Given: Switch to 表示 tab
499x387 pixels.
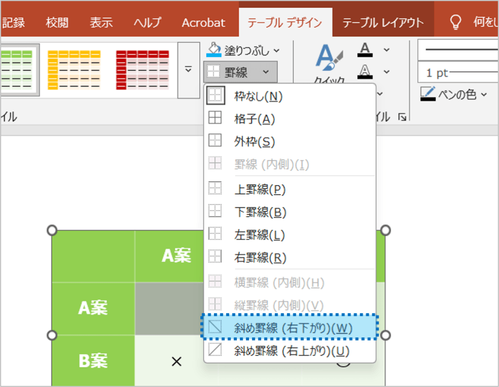Looking at the screenshot, I should point(101,22).
